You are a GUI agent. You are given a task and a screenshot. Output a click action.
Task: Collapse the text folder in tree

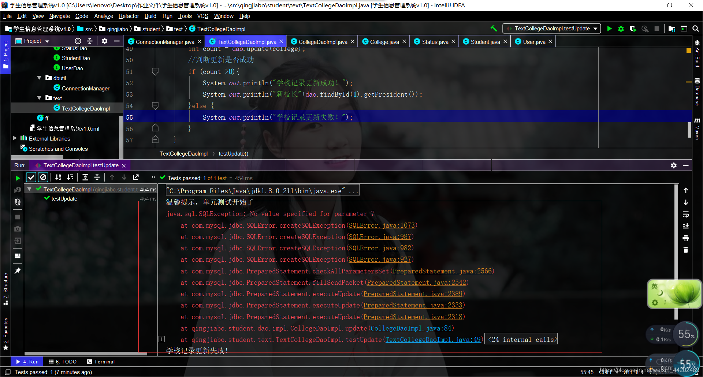point(39,98)
